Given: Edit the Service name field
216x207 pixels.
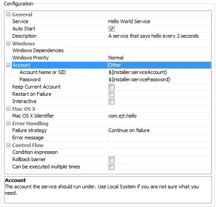Looking at the screenshot, I should 159,21.
